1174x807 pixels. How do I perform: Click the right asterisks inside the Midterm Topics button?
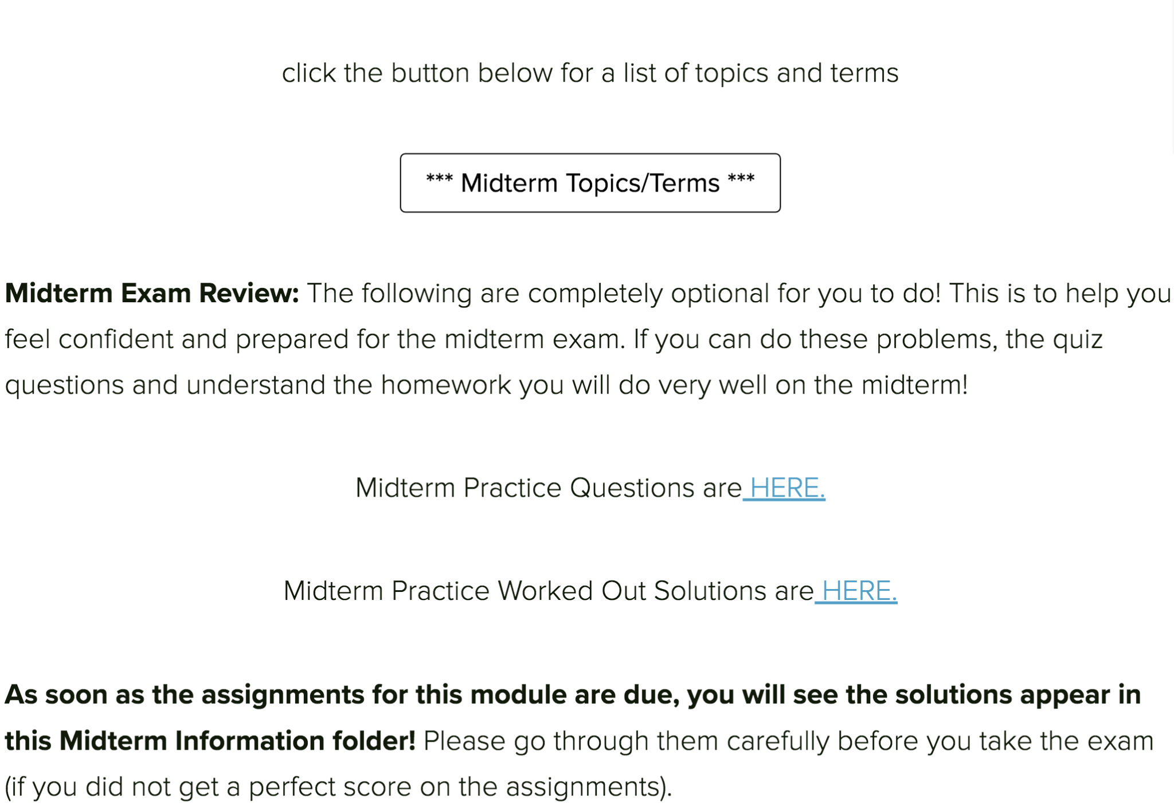tap(741, 179)
